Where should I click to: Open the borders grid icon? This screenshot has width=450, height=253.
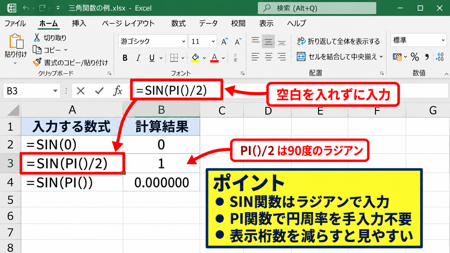tap(174, 58)
